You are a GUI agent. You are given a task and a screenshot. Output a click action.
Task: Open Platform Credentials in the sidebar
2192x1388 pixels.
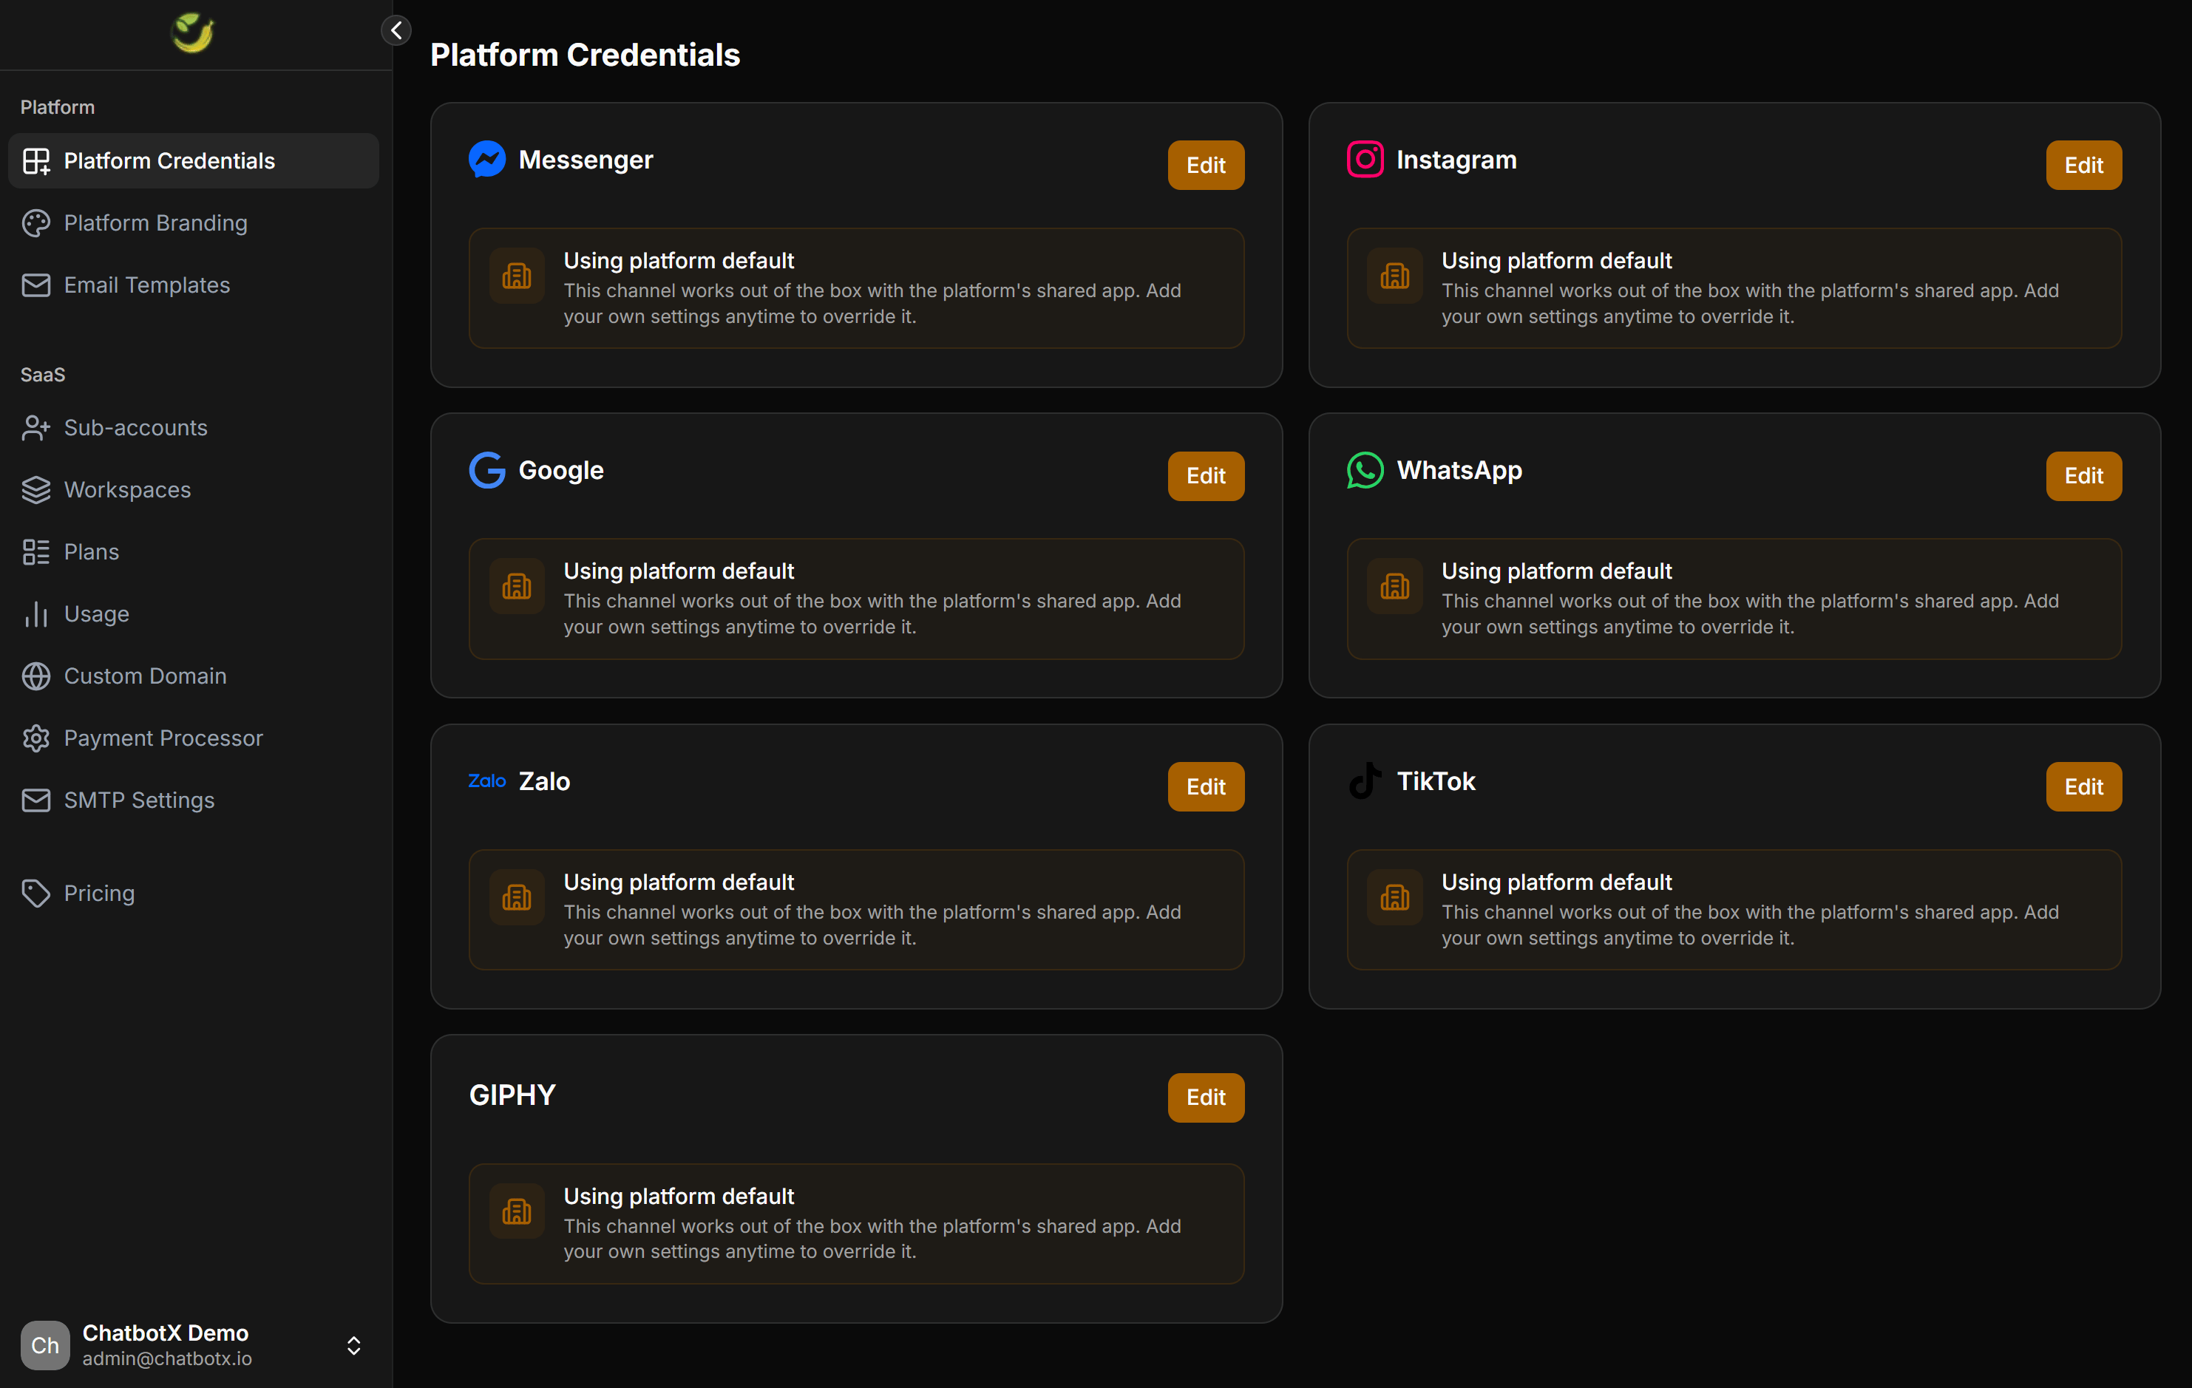194,161
